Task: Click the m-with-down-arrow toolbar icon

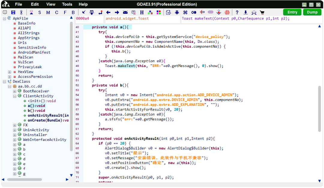Action: click(92, 12)
